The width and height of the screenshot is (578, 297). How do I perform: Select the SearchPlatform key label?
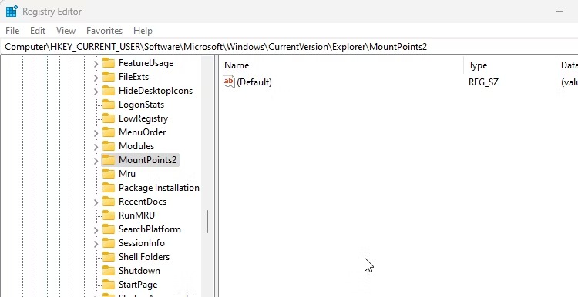(150, 229)
